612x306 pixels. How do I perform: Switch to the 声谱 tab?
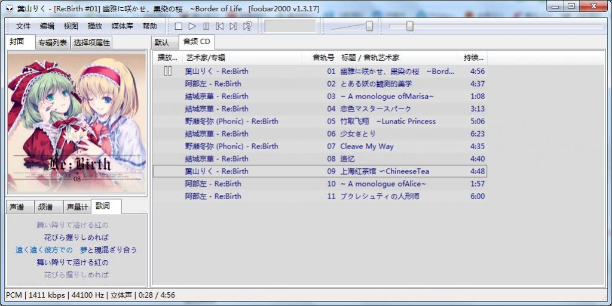tap(20, 207)
